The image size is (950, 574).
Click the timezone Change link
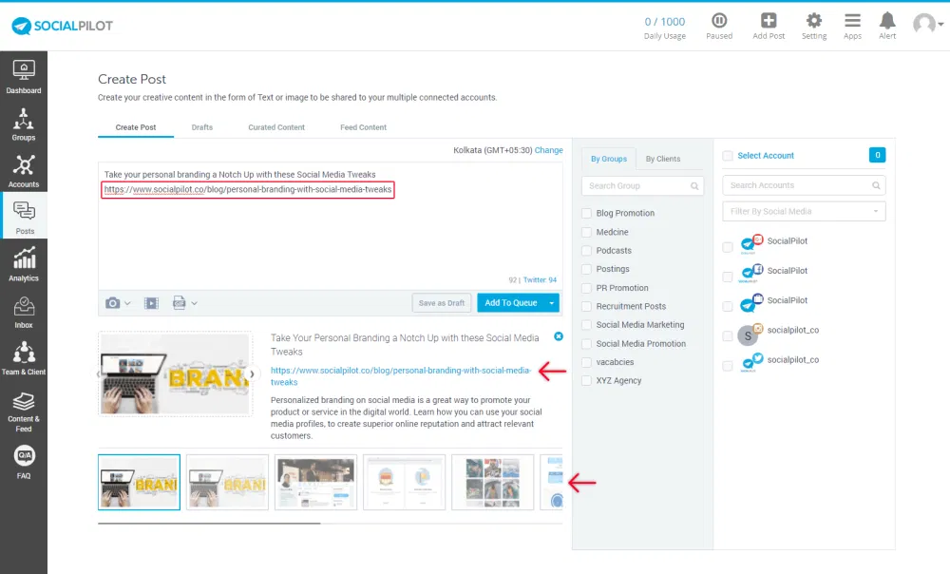[548, 150]
